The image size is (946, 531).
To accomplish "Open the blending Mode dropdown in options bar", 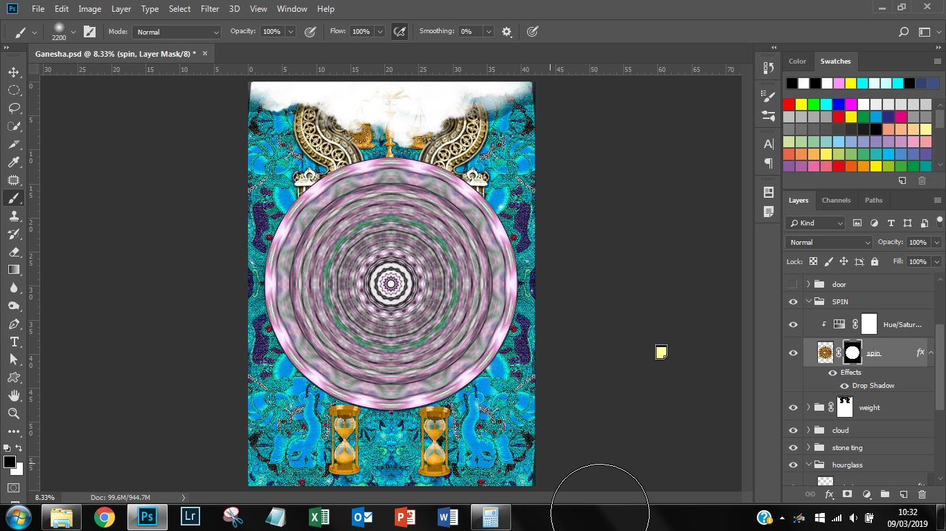I will (x=177, y=32).
